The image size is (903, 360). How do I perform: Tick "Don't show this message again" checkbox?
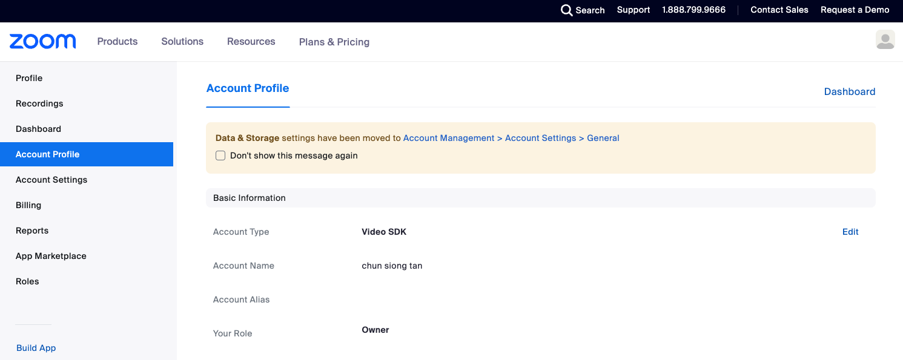point(220,155)
